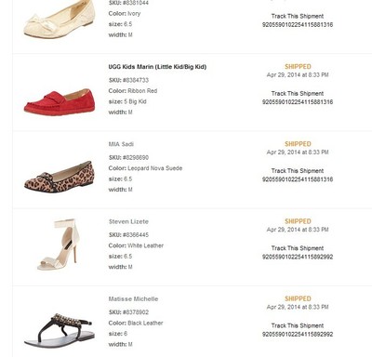Track This Shipment for Steven Lizete
372x357 pixels.
tap(298, 248)
